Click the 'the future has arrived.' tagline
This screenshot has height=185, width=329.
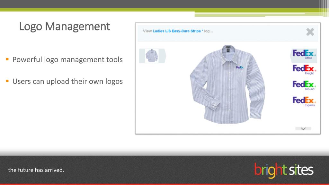(36, 170)
